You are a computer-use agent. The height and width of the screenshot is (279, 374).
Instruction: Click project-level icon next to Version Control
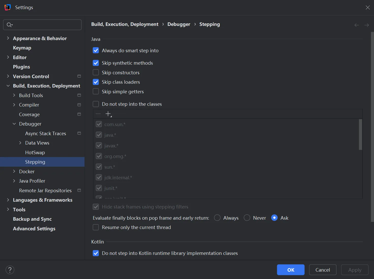point(79,76)
